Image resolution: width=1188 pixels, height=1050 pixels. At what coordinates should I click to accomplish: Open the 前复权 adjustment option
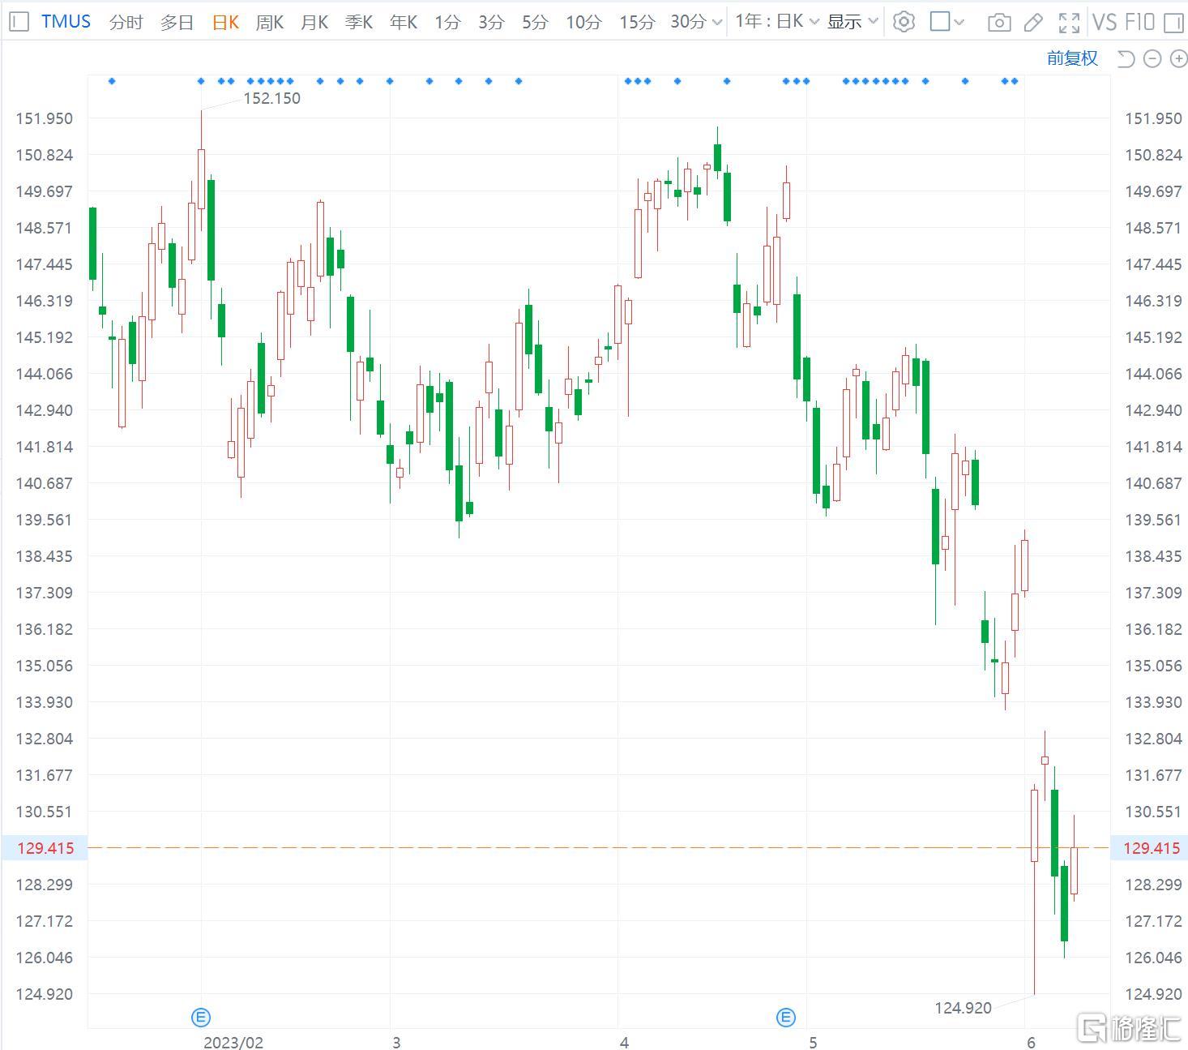click(1072, 58)
